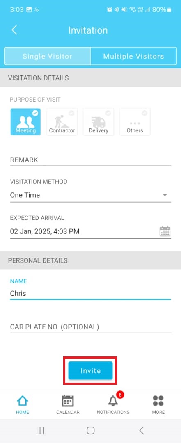Viewport: 181px width, 443px height.
Task: Toggle the checkmark on Contractor tile
Action: click(x=72, y=113)
